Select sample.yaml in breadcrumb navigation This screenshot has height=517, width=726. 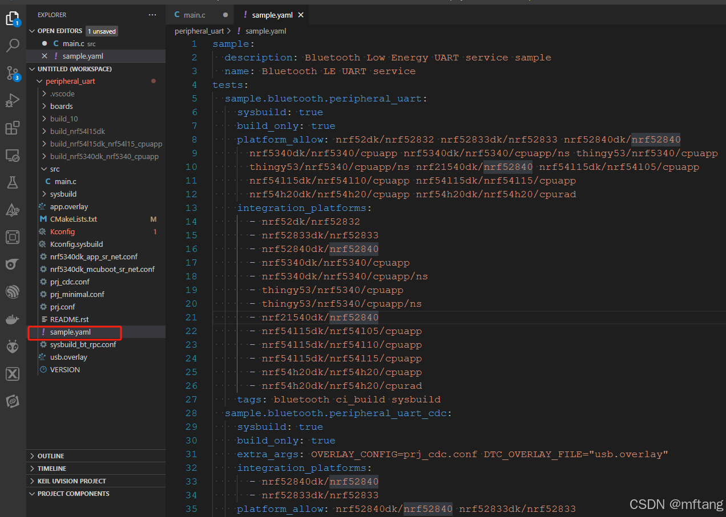click(265, 31)
